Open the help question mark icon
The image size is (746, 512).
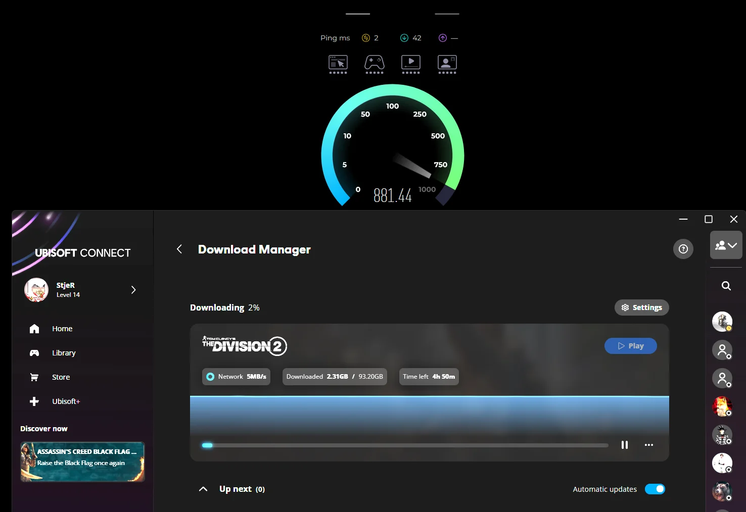(x=683, y=249)
